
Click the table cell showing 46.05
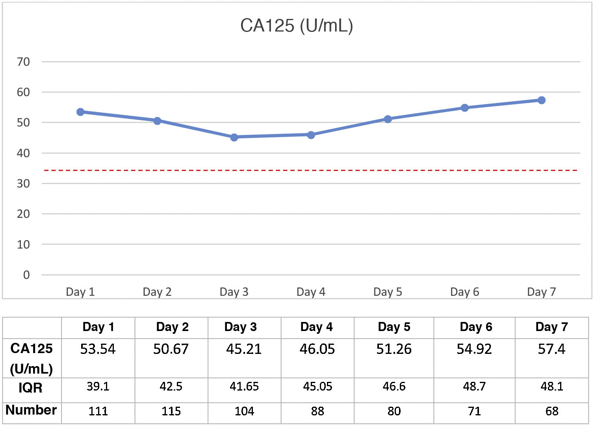coord(317,349)
